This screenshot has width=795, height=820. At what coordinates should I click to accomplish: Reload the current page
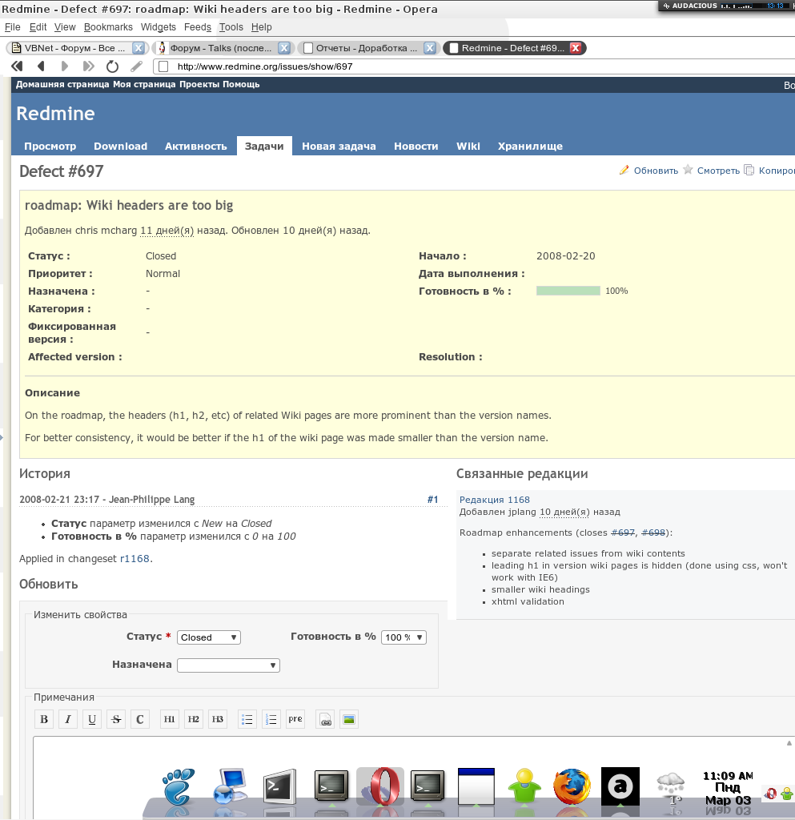(x=112, y=66)
